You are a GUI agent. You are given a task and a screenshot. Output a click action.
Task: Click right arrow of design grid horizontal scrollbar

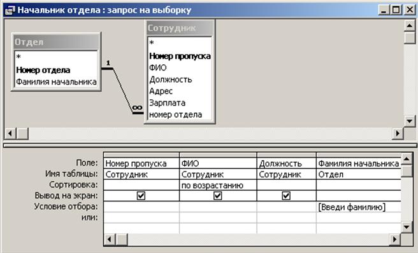click(x=395, y=240)
